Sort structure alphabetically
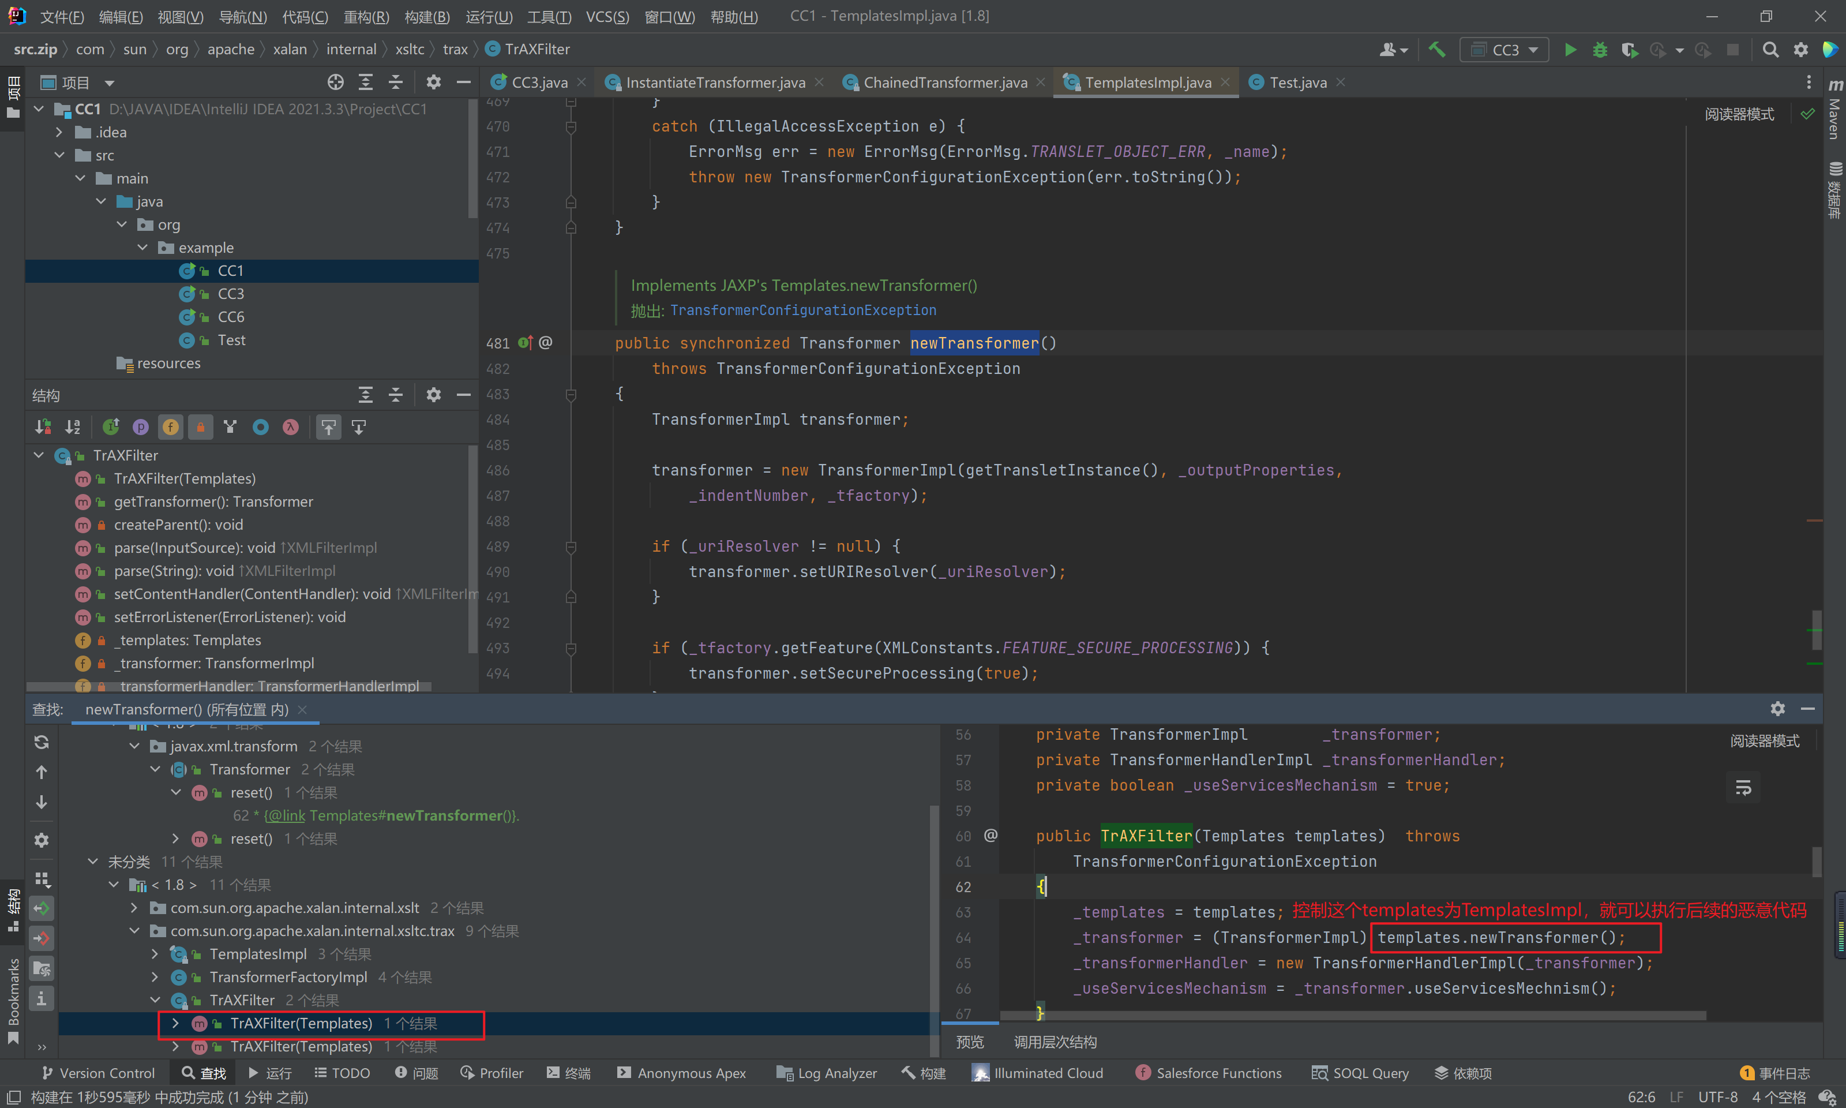This screenshot has height=1108, width=1846. 72,427
